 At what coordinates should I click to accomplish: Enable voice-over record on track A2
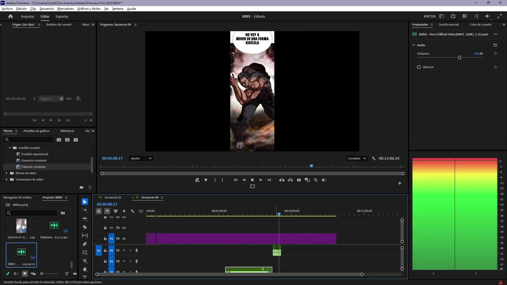[x=137, y=261]
